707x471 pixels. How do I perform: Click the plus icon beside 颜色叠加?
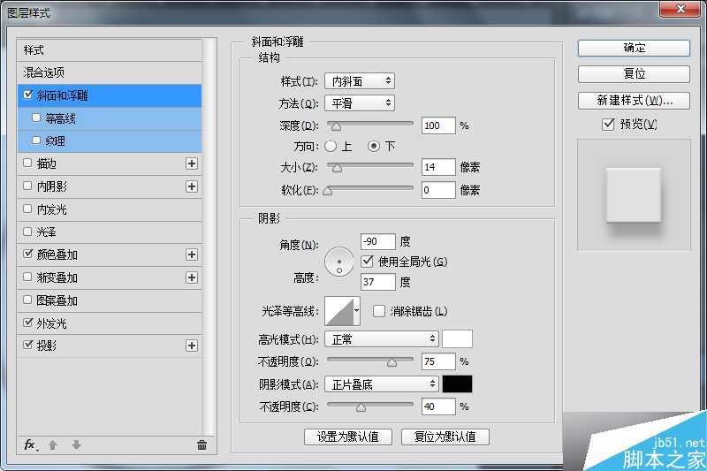coord(191,254)
